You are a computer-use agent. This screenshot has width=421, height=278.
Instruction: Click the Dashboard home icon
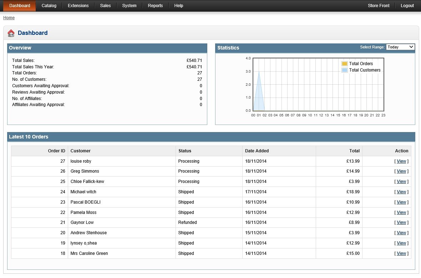point(11,33)
